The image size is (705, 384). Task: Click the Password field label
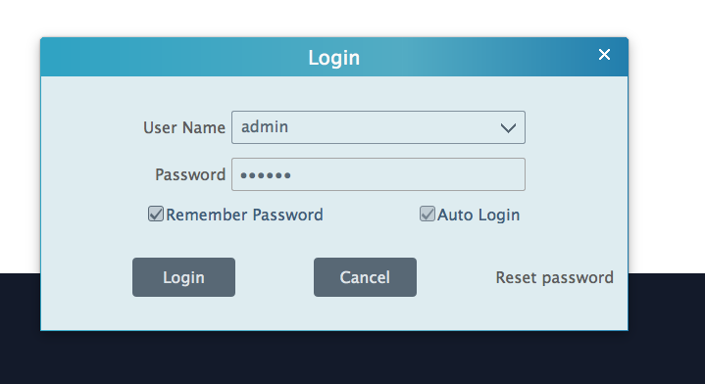coord(190,174)
